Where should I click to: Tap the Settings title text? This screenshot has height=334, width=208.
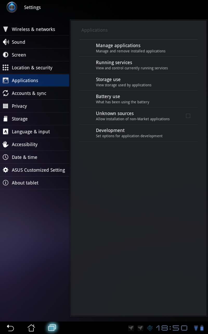(x=32, y=7)
